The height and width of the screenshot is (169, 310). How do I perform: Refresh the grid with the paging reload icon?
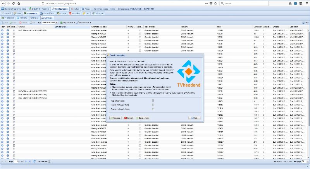[x=34, y=161]
